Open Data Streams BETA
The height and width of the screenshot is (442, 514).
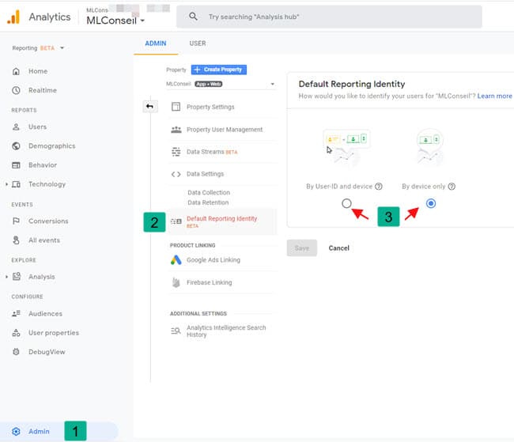212,152
